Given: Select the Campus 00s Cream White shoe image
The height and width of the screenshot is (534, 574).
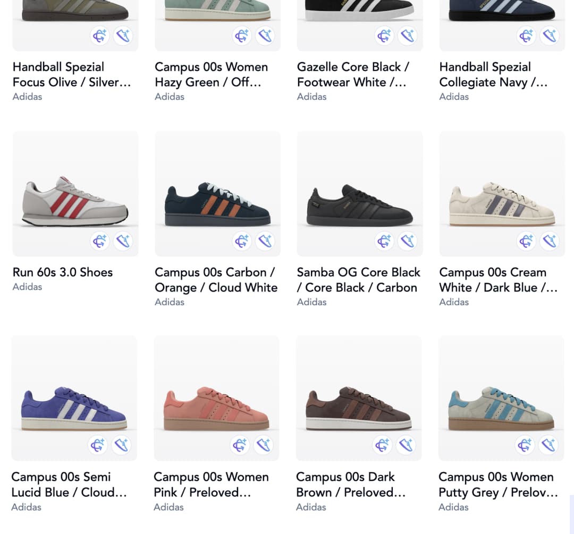Looking at the screenshot, I should coord(502,204).
